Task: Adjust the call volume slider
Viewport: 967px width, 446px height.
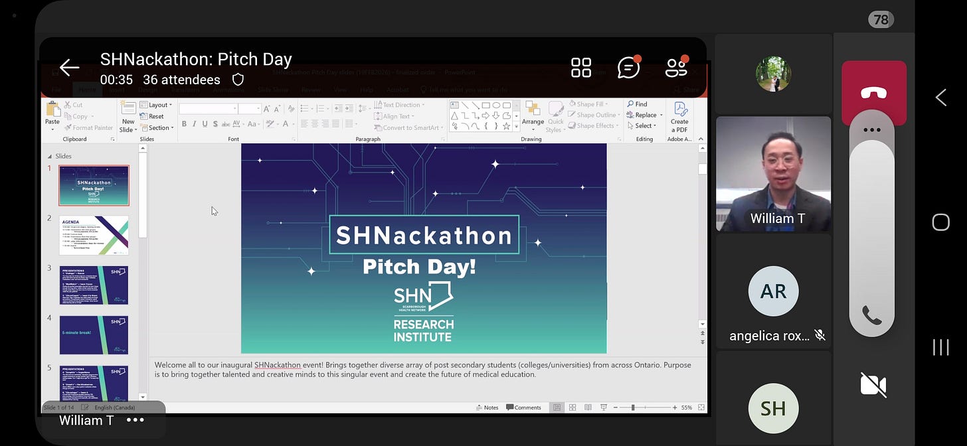Action: (x=871, y=226)
